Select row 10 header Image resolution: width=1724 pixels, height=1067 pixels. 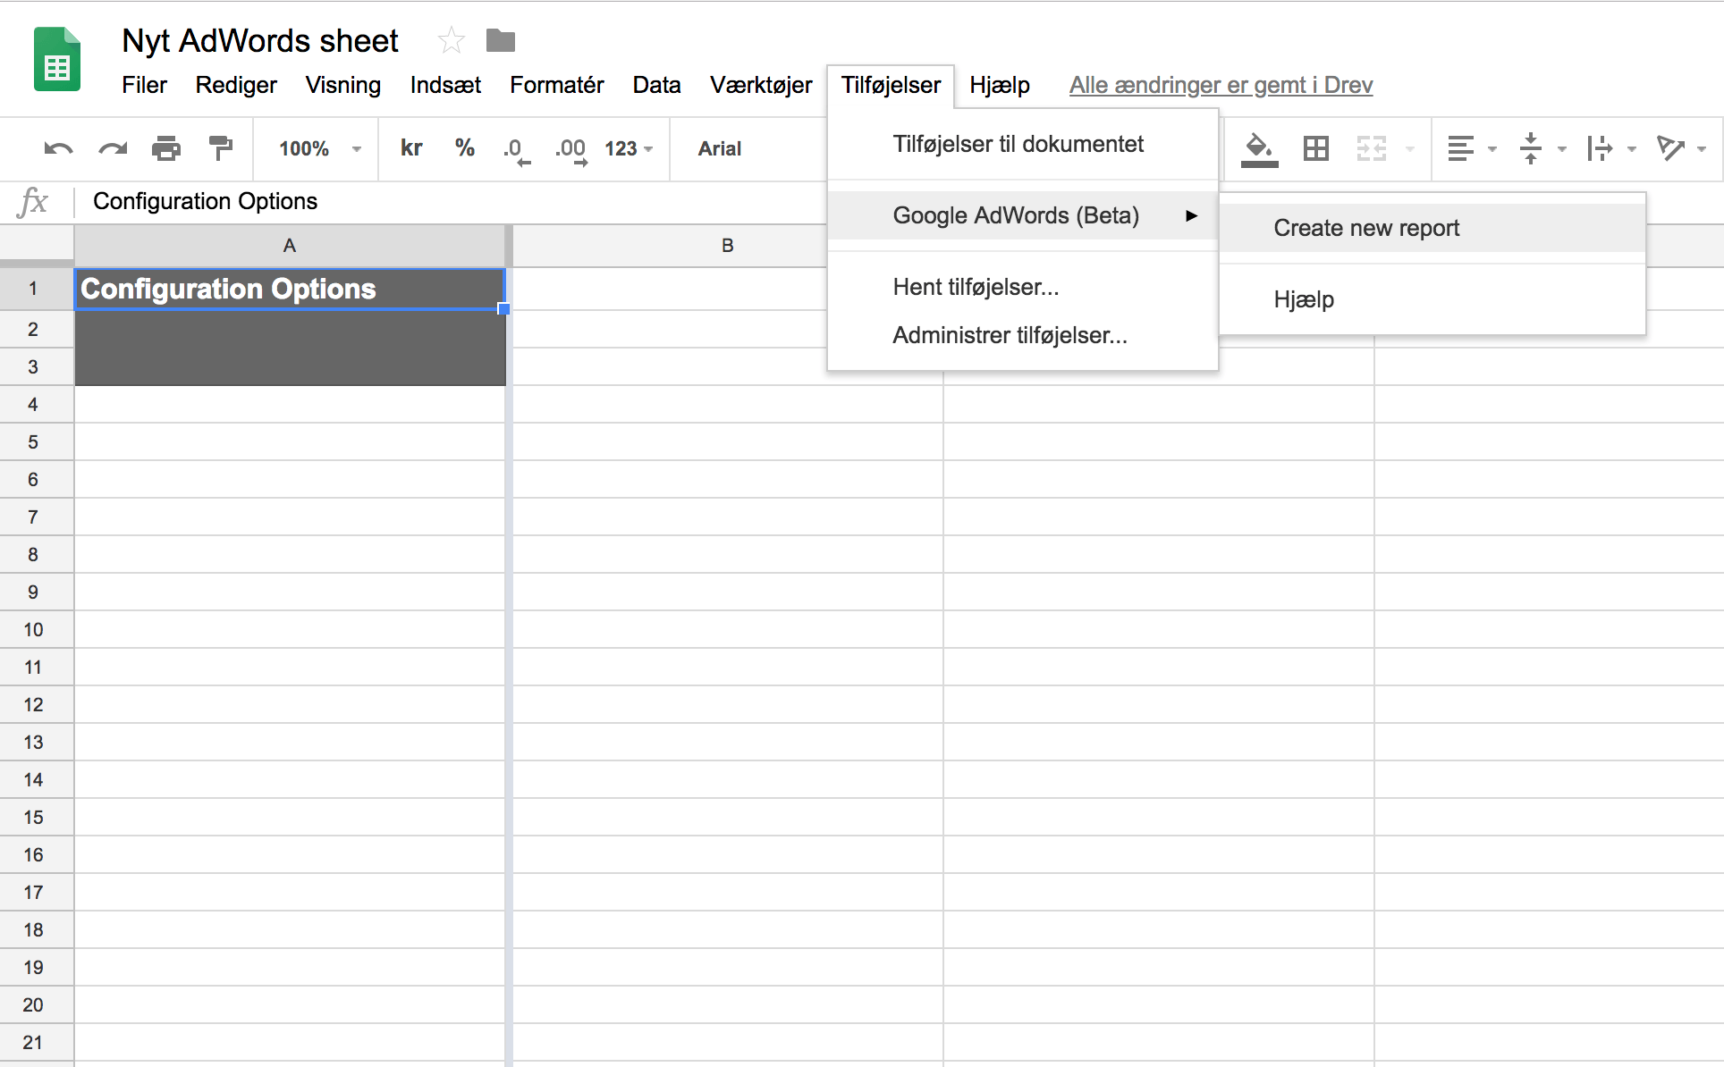point(37,629)
